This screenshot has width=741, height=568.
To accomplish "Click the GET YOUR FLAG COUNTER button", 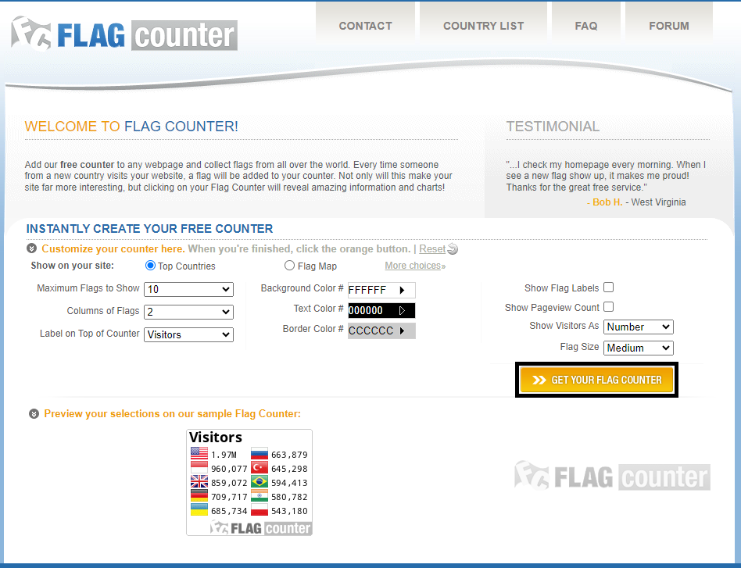I will 597,380.
